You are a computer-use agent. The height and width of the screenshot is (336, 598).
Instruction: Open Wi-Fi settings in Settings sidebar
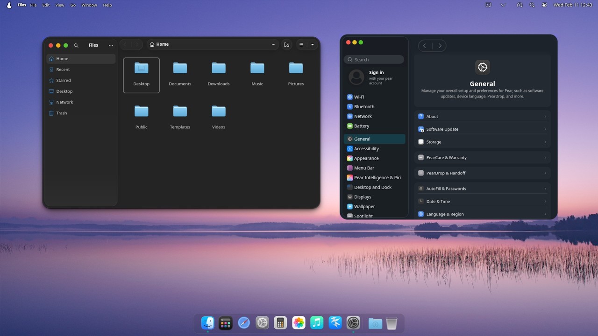(374, 97)
